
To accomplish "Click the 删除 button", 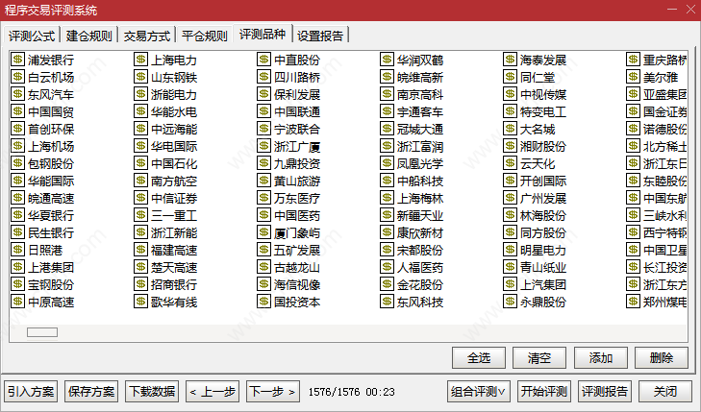I will click(662, 358).
